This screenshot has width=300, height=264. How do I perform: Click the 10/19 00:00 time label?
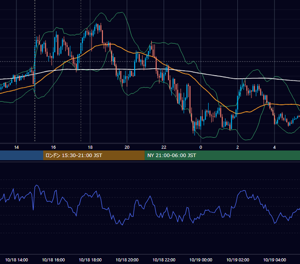pyautogui.click(x=201, y=260)
